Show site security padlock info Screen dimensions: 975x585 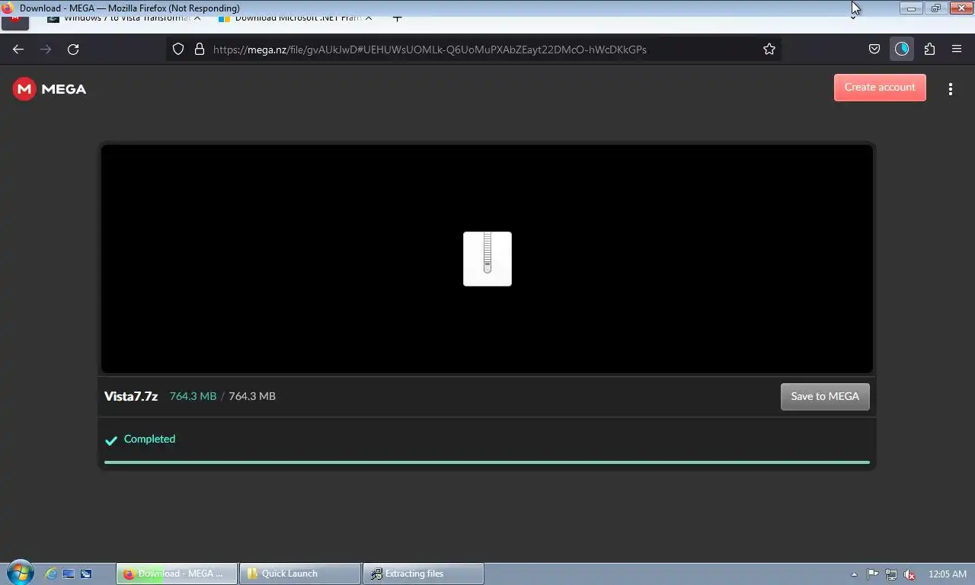pyautogui.click(x=200, y=50)
